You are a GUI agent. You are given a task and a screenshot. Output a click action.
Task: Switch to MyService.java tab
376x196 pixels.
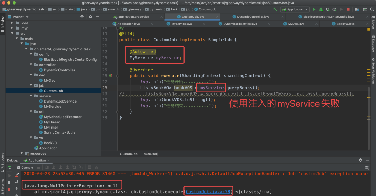click(x=181, y=24)
